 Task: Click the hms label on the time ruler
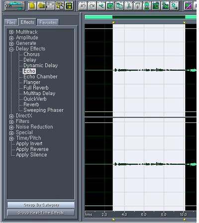[x=89, y=215]
